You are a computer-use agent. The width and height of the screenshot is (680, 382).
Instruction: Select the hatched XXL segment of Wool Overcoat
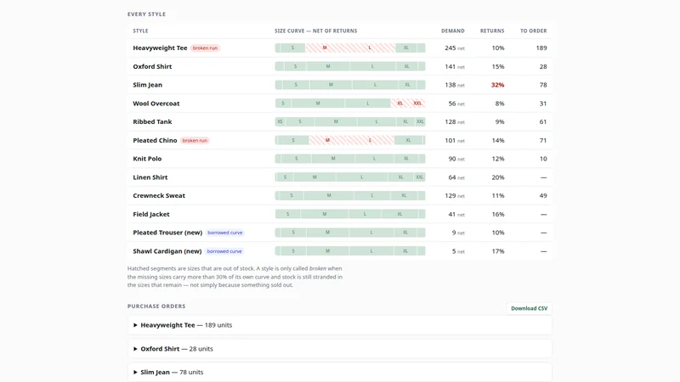pyautogui.click(x=417, y=104)
